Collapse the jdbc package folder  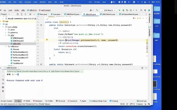coord(6,35)
